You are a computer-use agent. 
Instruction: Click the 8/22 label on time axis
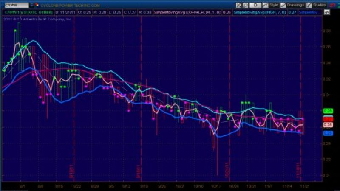tap(77, 186)
